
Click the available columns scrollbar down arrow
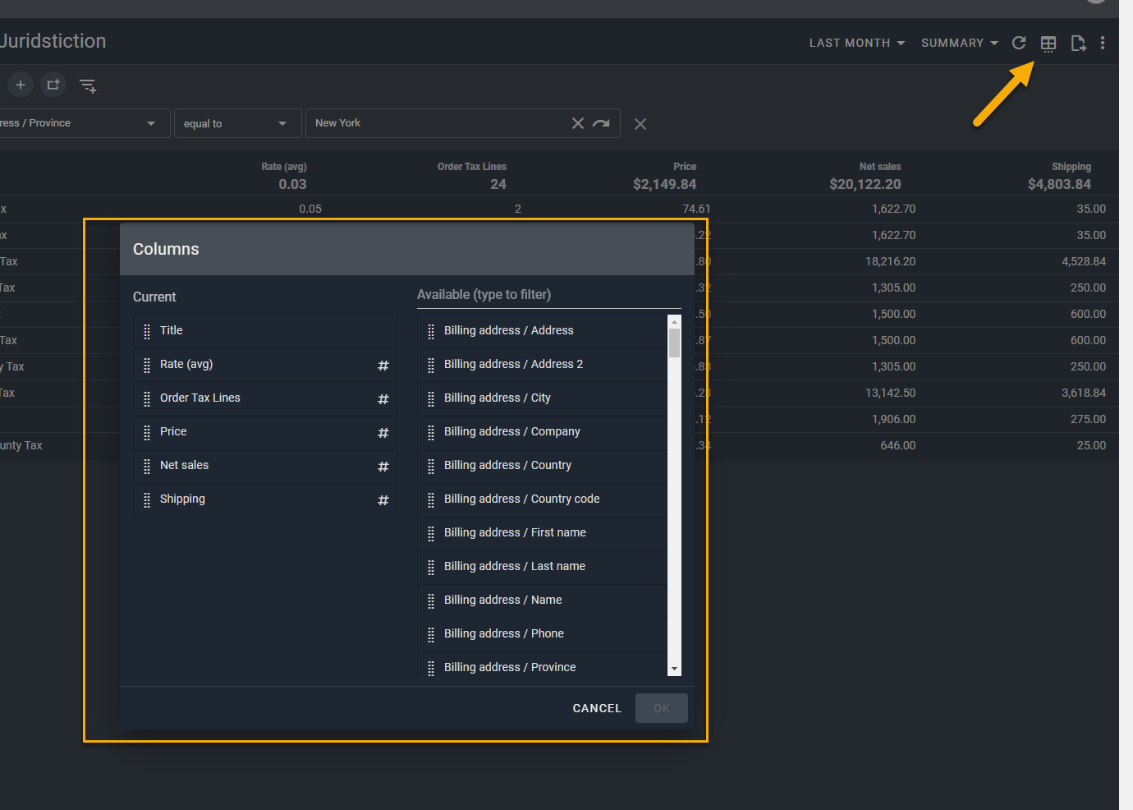[x=674, y=670]
